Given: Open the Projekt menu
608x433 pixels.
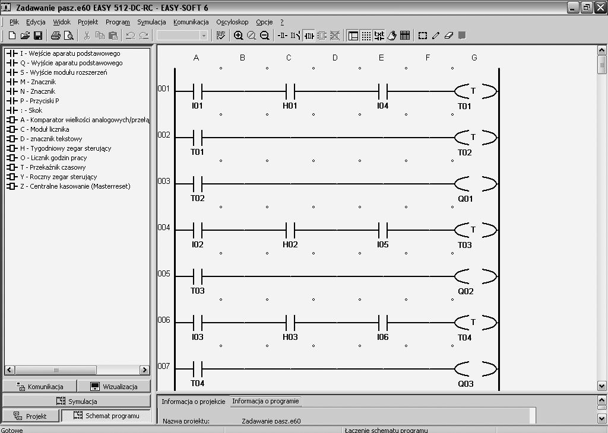Looking at the screenshot, I should [88, 22].
